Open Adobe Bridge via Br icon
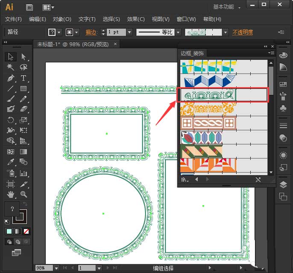293x273 pixels. point(29,7)
